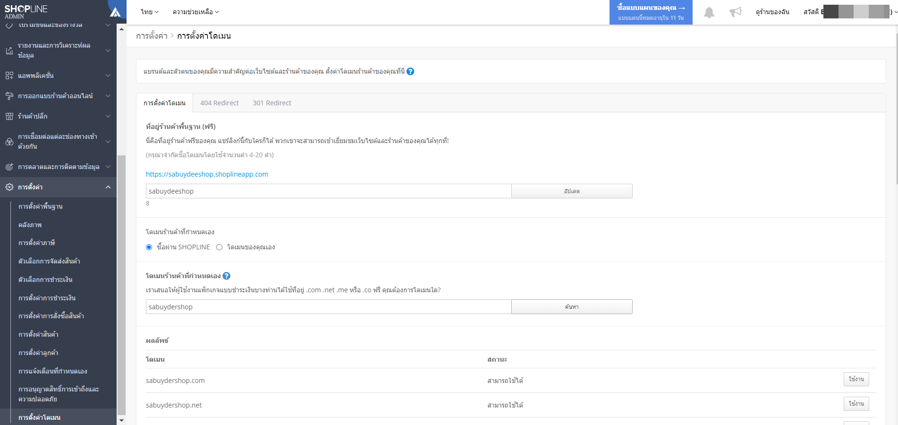The width and height of the screenshot is (898, 425).
Task: Click the online store design paint-roller icon
Action: pyautogui.click(x=9, y=96)
